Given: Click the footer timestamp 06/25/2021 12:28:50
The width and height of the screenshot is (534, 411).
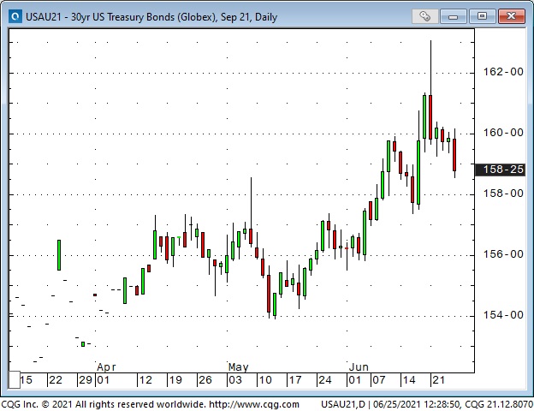Looking at the screenshot, I should pyautogui.click(x=416, y=404).
